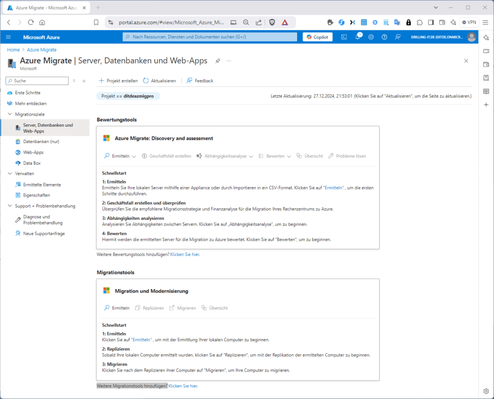Viewport: 494px width, 399px height.
Task: Bookmark this page in the browser
Action: point(96,22)
